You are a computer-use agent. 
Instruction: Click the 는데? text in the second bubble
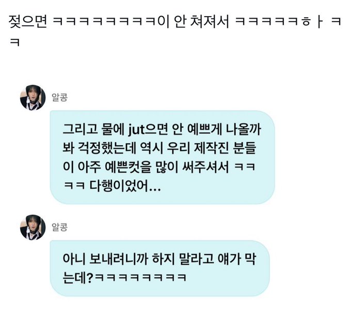click(77, 278)
